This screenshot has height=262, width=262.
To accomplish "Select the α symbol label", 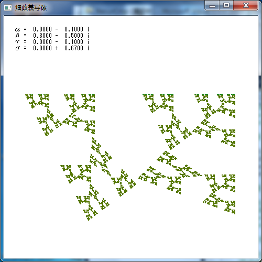I will pos(17,29).
